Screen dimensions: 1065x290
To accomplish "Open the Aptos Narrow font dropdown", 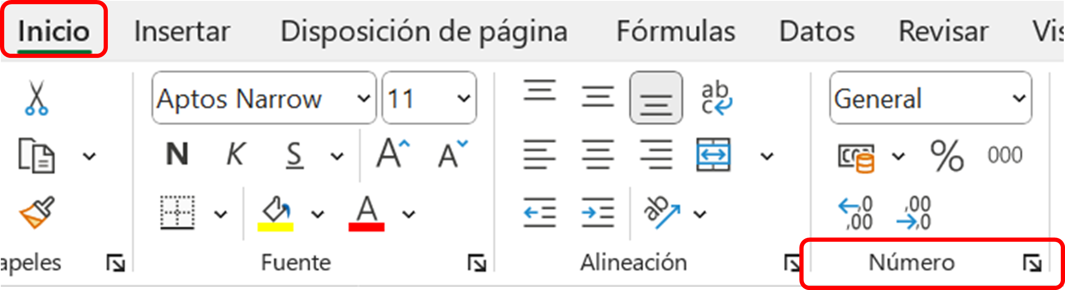I will (x=363, y=98).
